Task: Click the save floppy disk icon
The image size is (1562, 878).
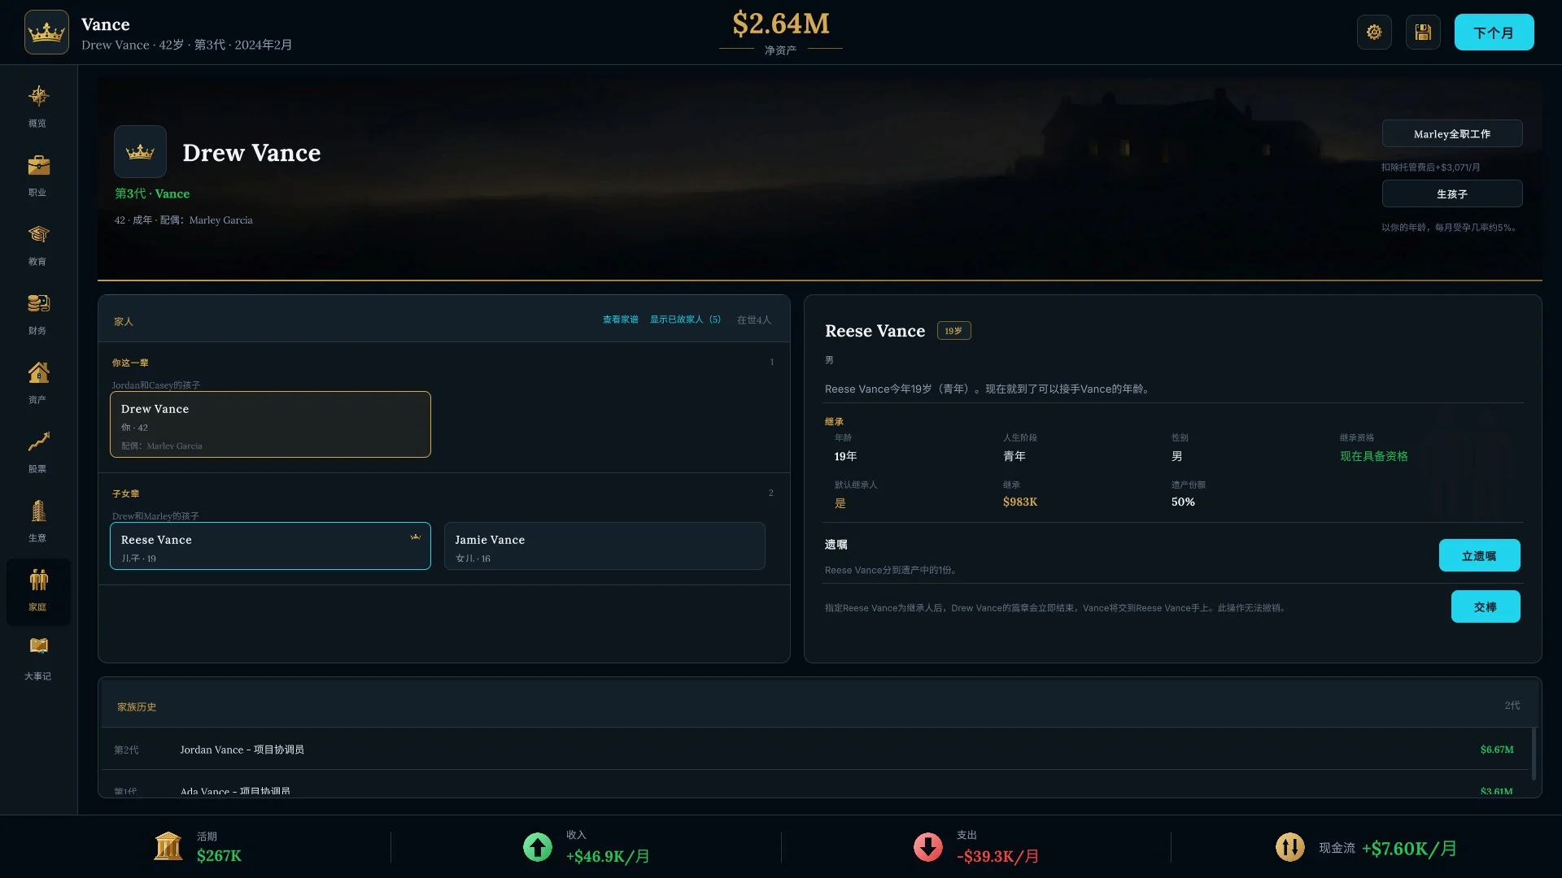Action: (x=1423, y=33)
